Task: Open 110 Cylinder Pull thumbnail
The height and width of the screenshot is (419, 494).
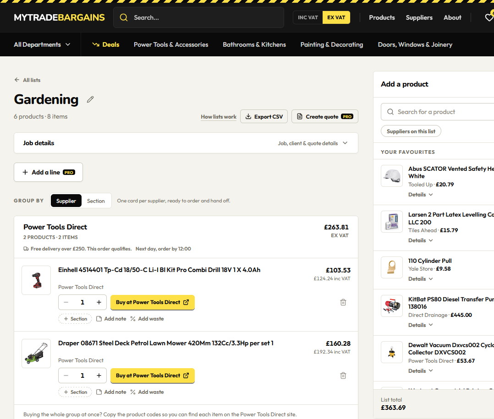Action: (392, 267)
